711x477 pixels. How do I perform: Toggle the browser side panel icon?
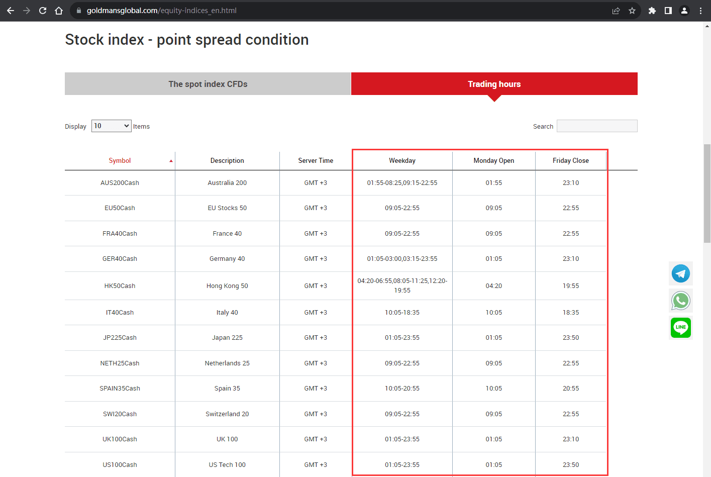(668, 11)
